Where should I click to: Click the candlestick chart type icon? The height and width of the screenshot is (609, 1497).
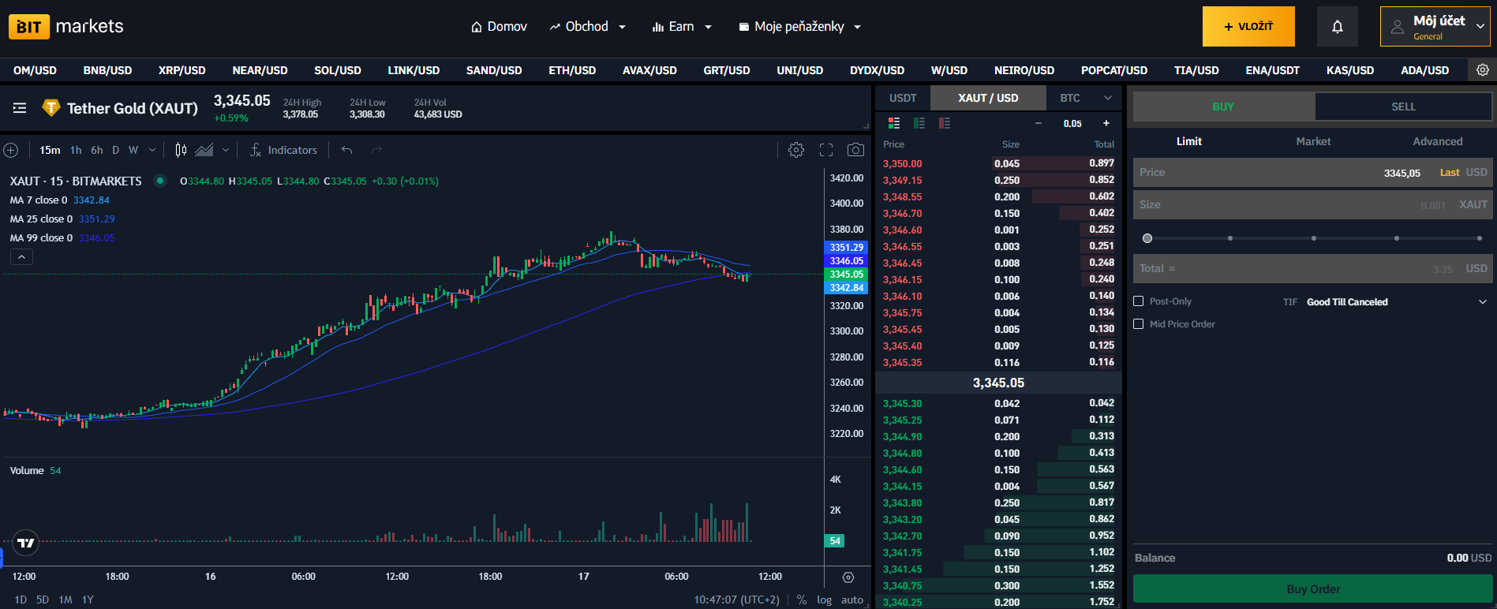[181, 150]
